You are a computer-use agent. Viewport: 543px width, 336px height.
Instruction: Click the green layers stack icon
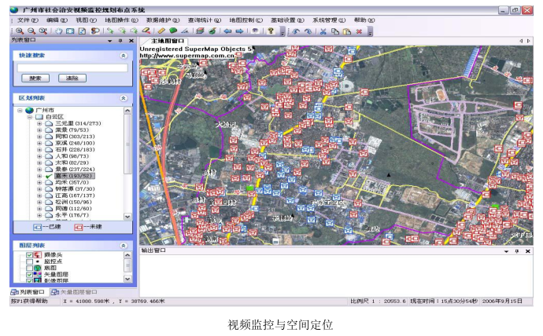(200, 31)
